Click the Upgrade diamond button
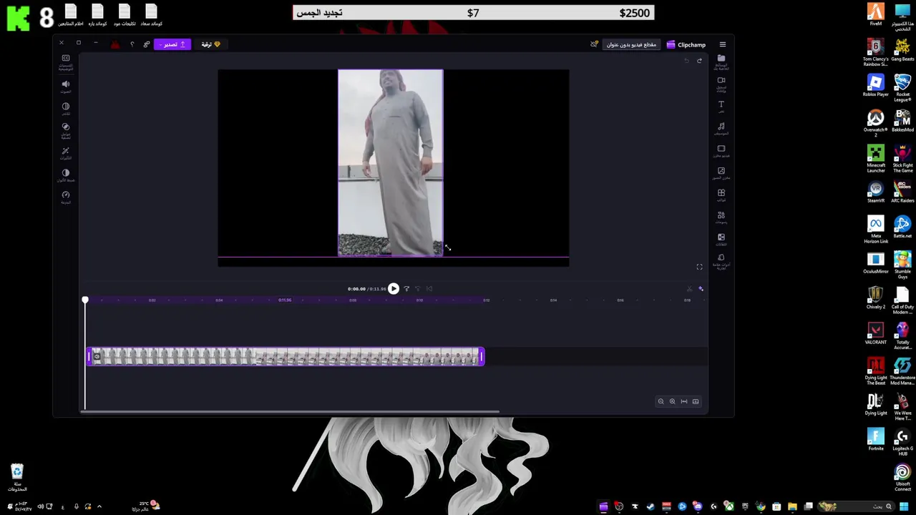 click(210, 44)
